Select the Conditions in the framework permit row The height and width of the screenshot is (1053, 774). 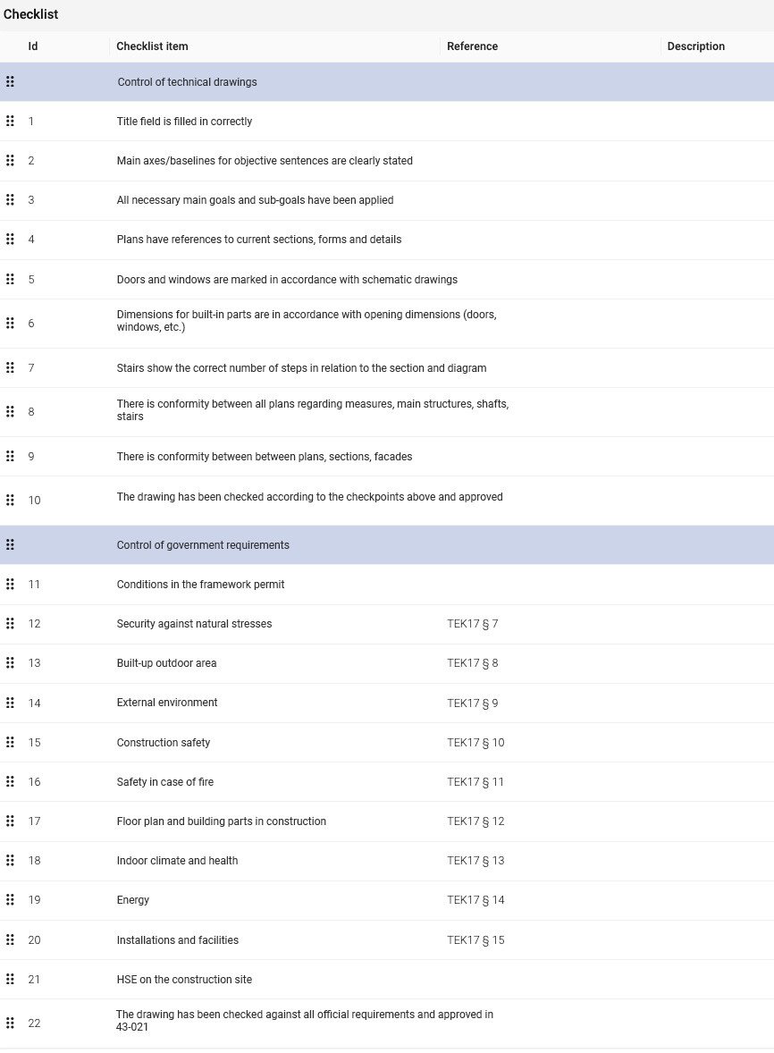point(198,585)
